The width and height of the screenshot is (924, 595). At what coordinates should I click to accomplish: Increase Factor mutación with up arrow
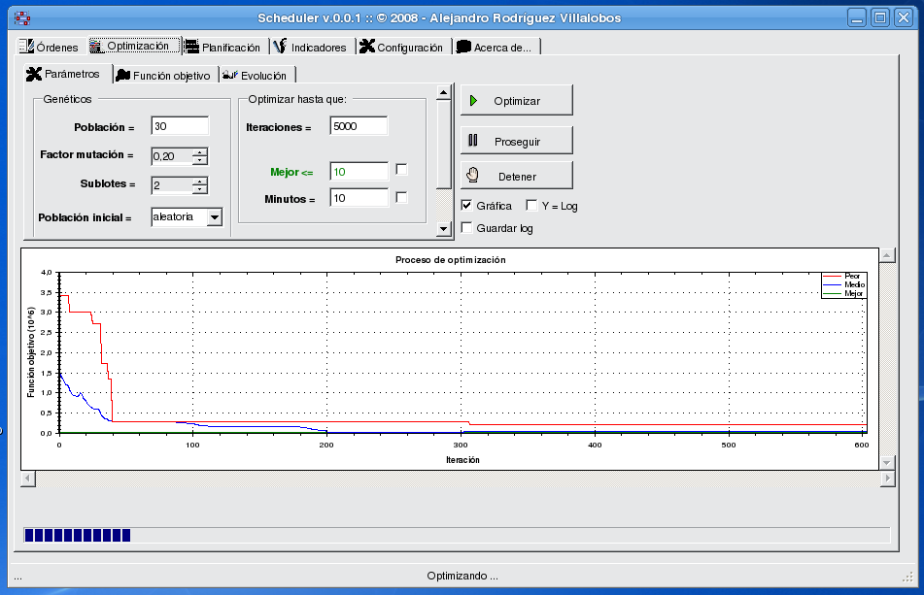(x=199, y=152)
